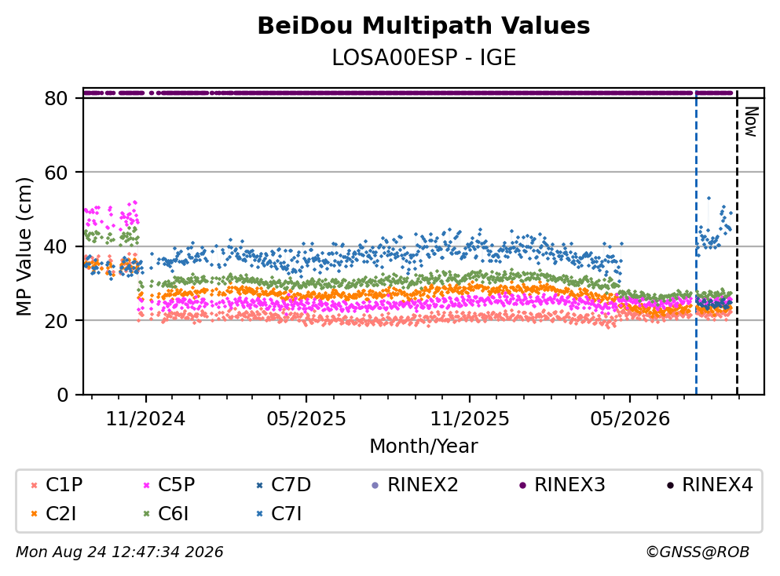Click the 11/2025 x-axis tick label
This screenshot has height=576, width=780.
pos(470,419)
